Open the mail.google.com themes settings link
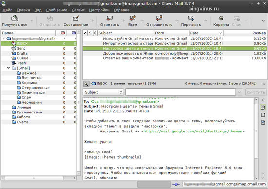268x189 pixels. coord(193,131)
